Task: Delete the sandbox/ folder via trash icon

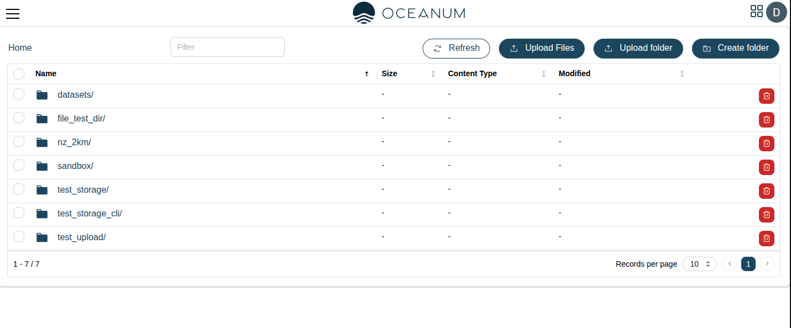Action: pos(766,167)
